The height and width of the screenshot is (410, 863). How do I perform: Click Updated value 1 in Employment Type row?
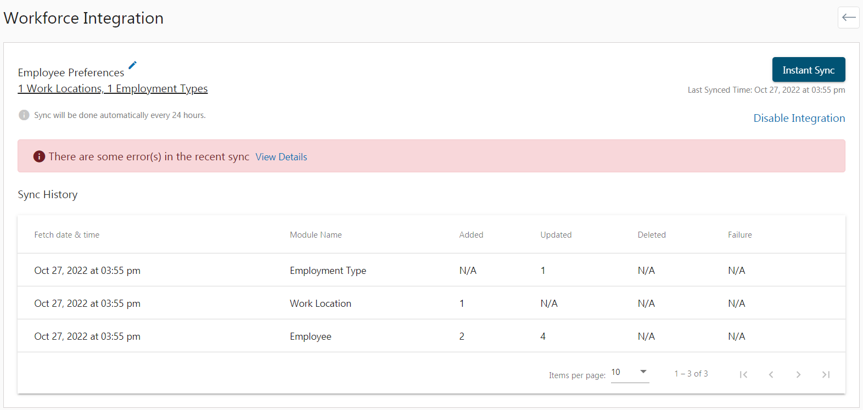coord(543,271)
